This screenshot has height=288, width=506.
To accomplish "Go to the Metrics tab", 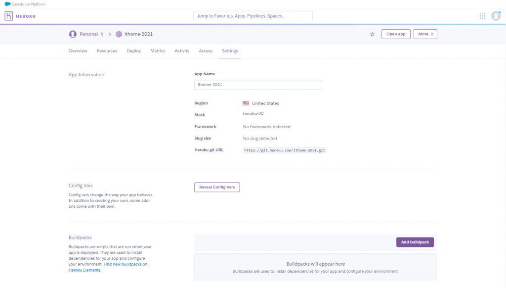I will click(158, 51).
